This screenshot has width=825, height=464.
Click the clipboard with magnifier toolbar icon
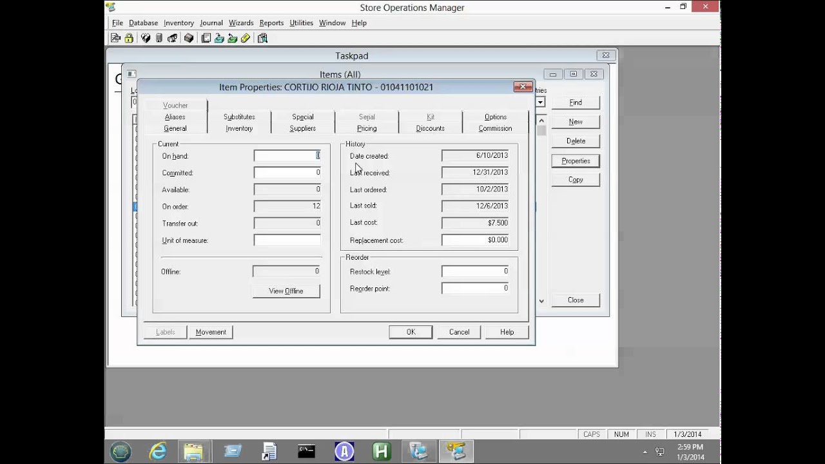pos(262,39)
